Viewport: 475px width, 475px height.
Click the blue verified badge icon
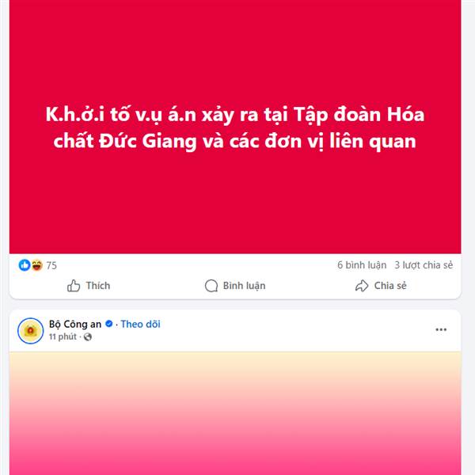pyautogui.click(x=108, y=324)
